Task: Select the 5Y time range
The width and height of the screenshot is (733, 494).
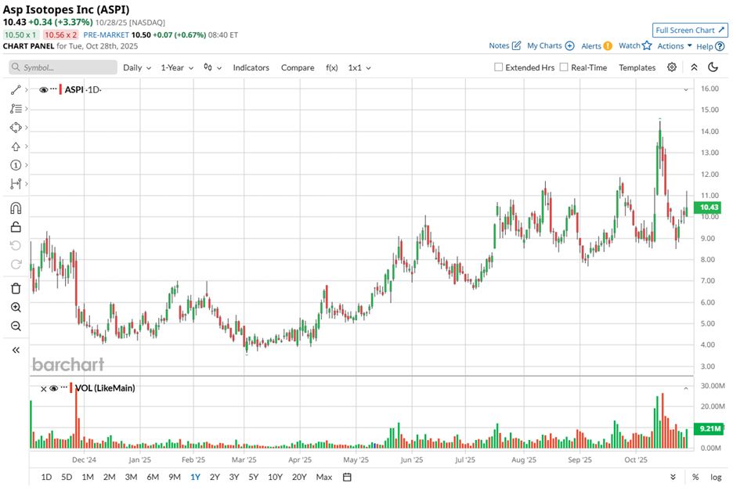Action: click(x=254, y=478)
